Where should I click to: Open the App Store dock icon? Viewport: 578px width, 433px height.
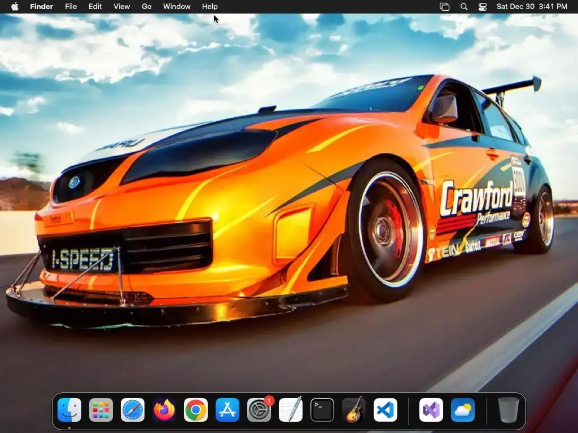point(227,410)
